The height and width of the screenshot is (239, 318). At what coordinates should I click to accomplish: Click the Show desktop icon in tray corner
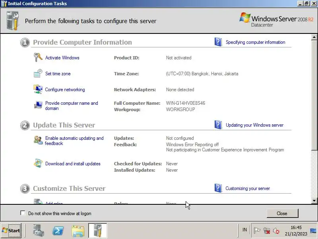(314, 231)
